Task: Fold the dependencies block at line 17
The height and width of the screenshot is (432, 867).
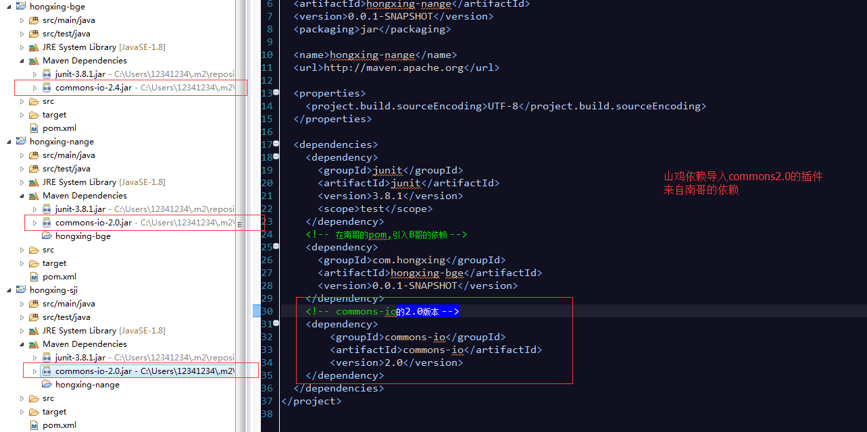Action: pyautogui.click(x=276, y=144)
